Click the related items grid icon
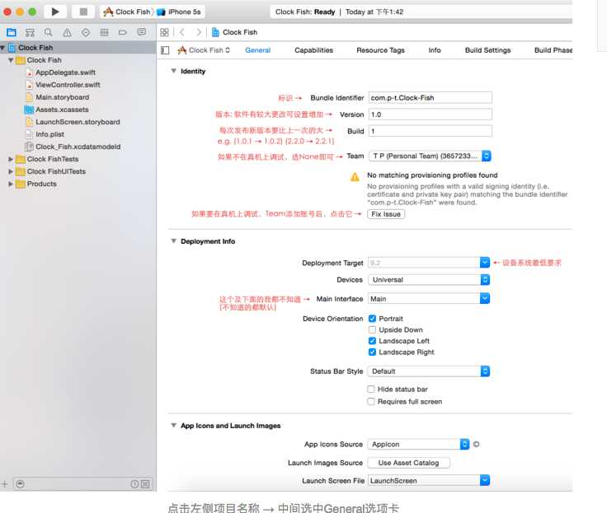This screenshot has height=513, width=607. (164, 32)
